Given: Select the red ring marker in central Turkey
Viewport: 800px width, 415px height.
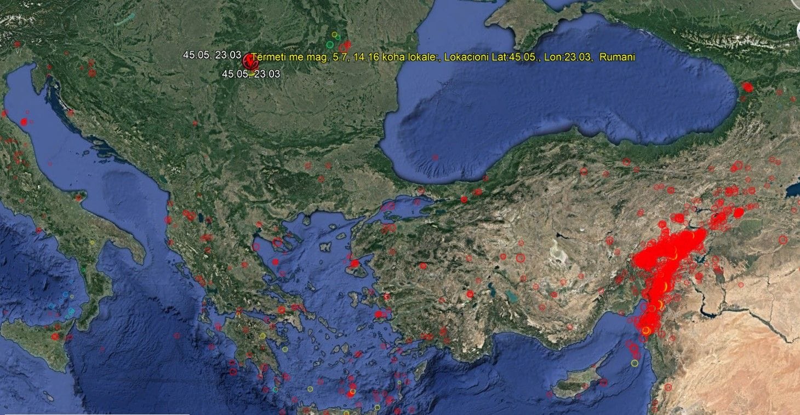Looking at the screenshot, I should [520, 257].
